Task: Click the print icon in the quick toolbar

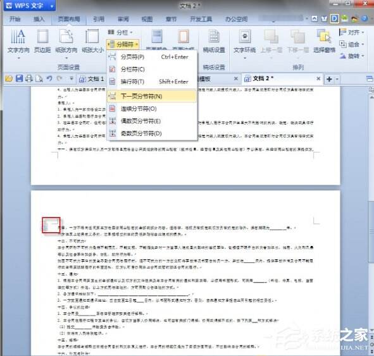Action: click(29, 78)
